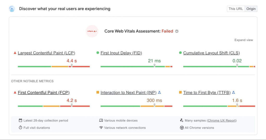Viewport: 266px width, 140px height.
Task: Click the field data users icon
Action: [12, 9]
